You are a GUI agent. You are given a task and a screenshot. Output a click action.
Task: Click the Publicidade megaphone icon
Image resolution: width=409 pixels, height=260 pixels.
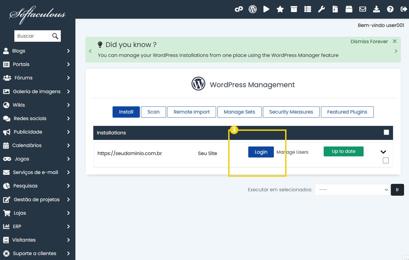click(x=7, y=132)
